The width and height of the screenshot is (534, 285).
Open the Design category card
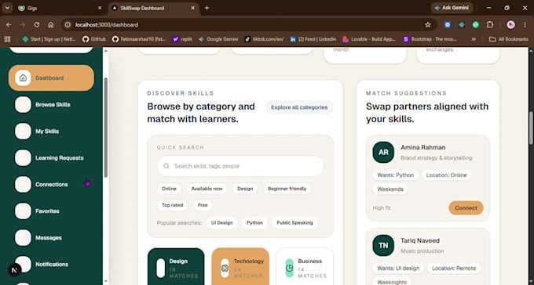(176, 267)
